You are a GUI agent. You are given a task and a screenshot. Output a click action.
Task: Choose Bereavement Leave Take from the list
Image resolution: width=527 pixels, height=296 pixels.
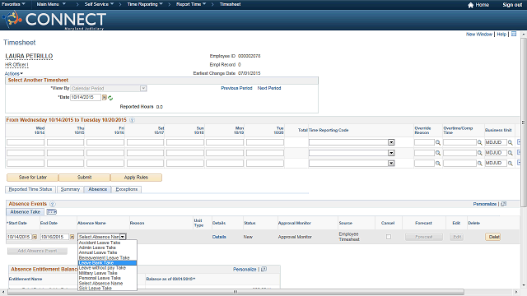pos(107,257)
